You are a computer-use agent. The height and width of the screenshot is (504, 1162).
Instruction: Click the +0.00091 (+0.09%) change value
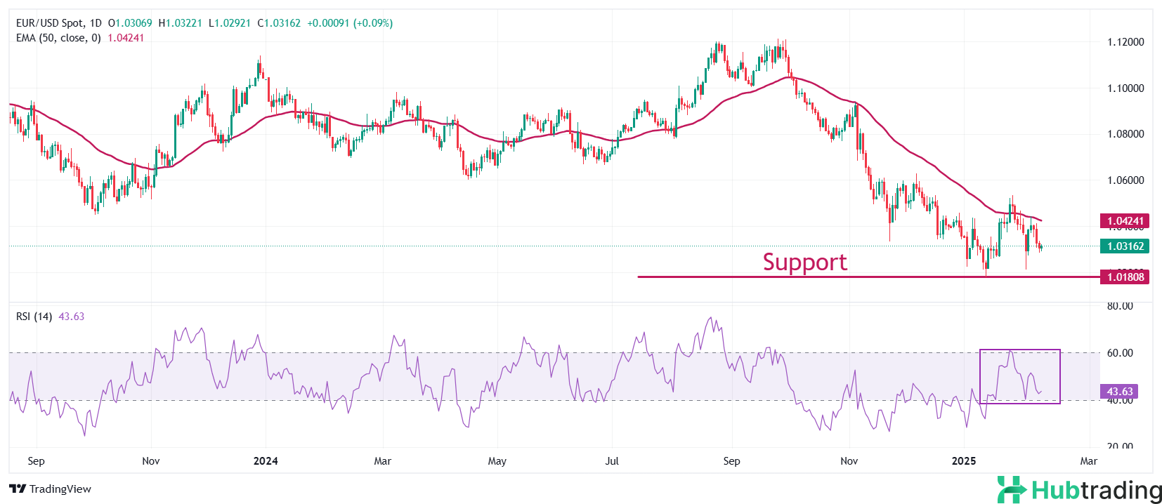(x=350, y=23)
